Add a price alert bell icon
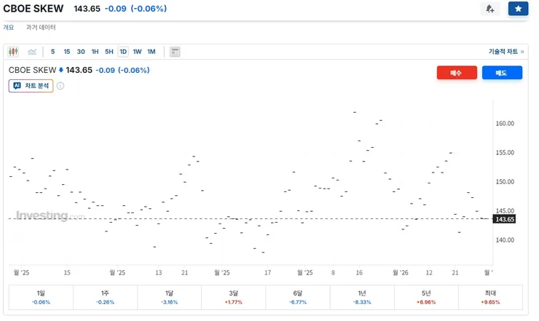Screen dimensions: 539x321 [x=490, y=9]
